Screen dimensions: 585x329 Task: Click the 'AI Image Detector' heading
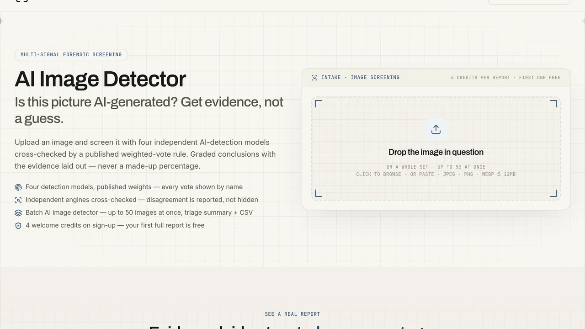click(101, 79)
